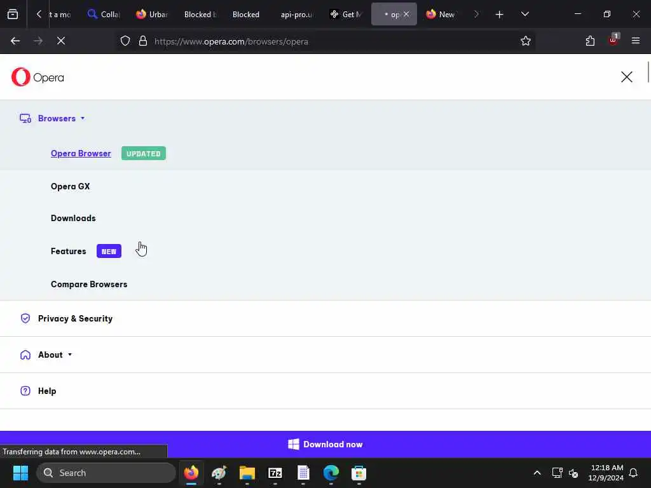651x488 pixels.
Task: Open File Explorer from taskbar
Action: click(x=247, y=473)
